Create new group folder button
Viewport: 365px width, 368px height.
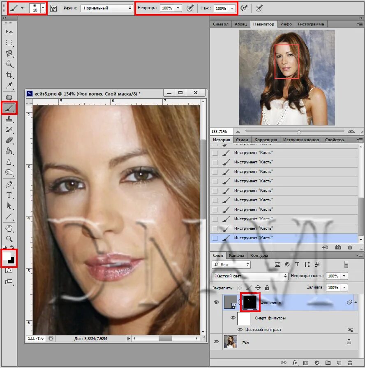click(328, 363)
